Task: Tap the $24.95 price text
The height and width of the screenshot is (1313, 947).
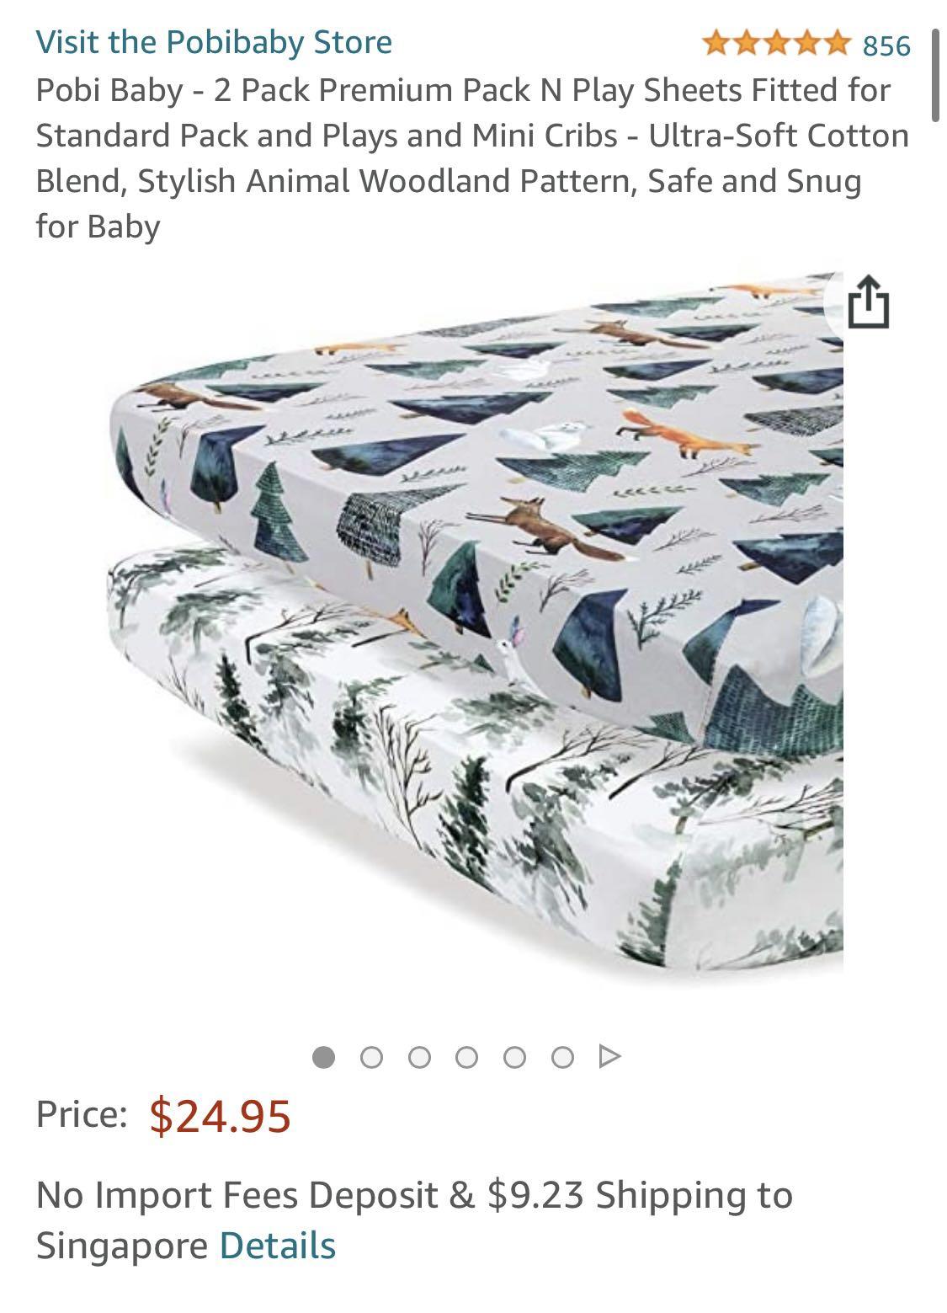Action: pos(221,1115)
